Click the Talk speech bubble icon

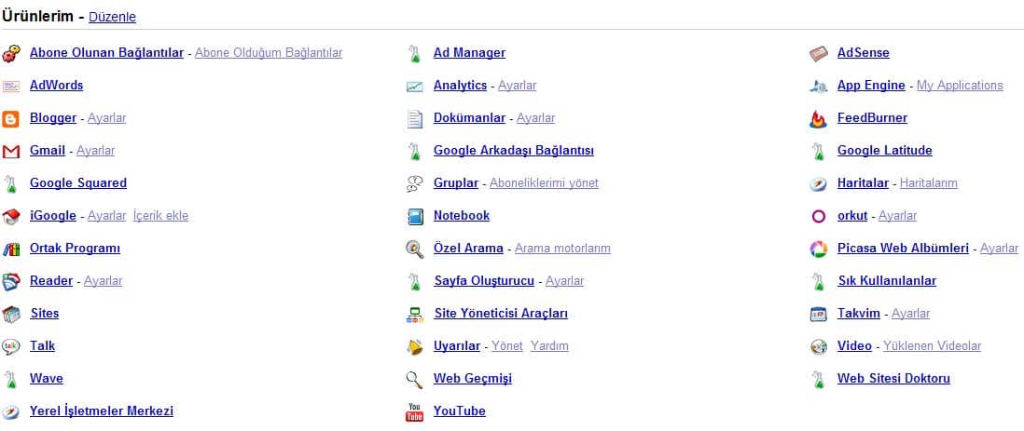pyautogui.click(x=10, y=347)
